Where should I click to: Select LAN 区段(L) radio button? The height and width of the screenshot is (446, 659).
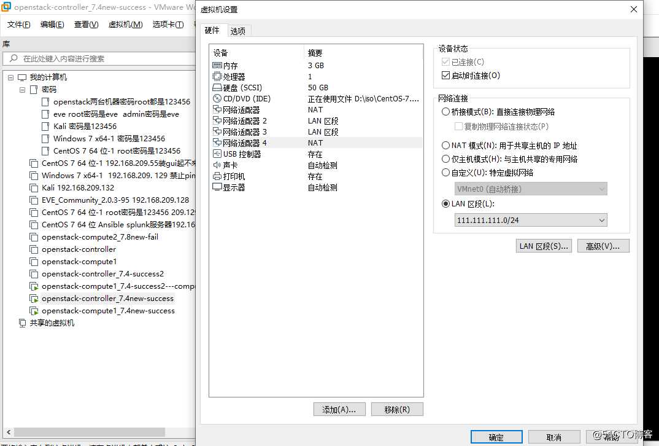[x=445, y=203]
